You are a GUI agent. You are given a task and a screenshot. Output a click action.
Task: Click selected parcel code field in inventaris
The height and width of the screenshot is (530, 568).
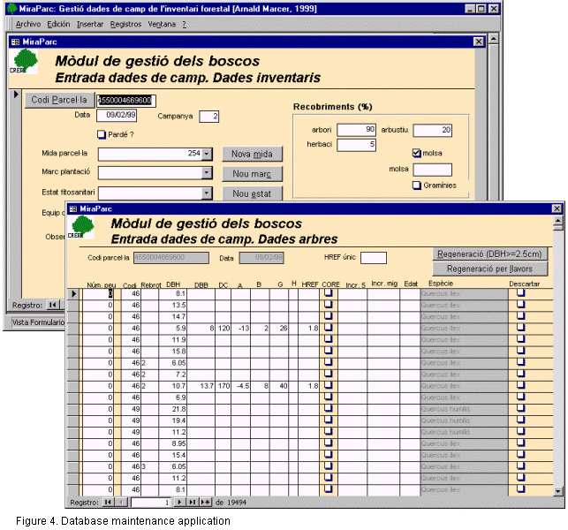coord(126,101)
